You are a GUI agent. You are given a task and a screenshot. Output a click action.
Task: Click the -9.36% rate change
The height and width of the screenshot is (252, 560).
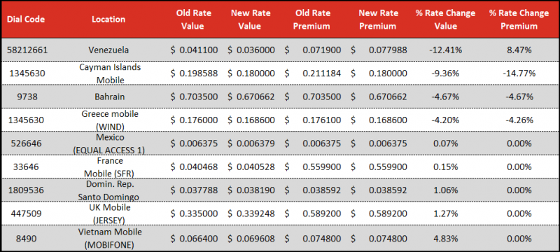[445, 73]
